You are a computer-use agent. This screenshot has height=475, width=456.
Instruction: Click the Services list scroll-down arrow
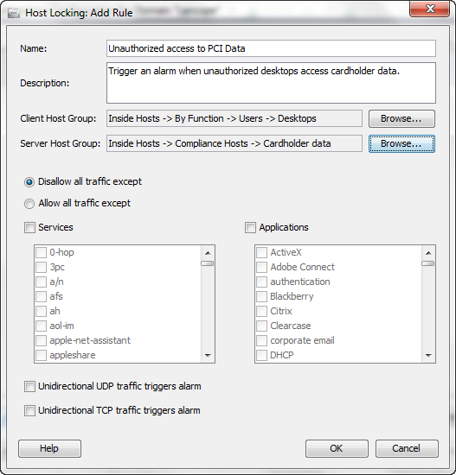coord(208,355)
